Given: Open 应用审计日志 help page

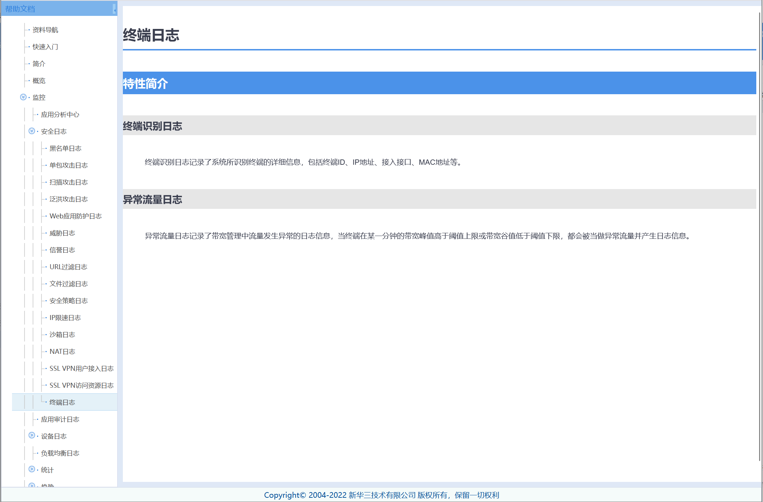Looking at the screenshot, I should click(60, 419).
